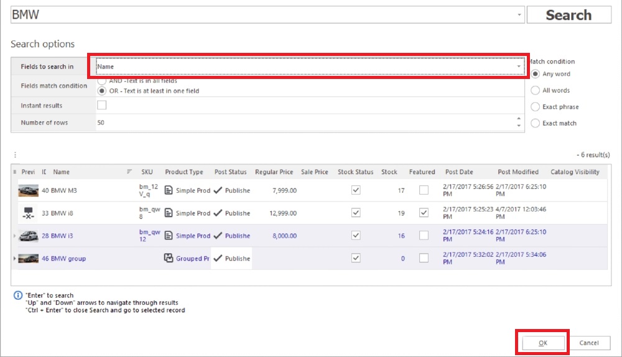Click the BMW i8 placeholder image icon
This screenshot has width=622, height=357.
click(28, 213)
